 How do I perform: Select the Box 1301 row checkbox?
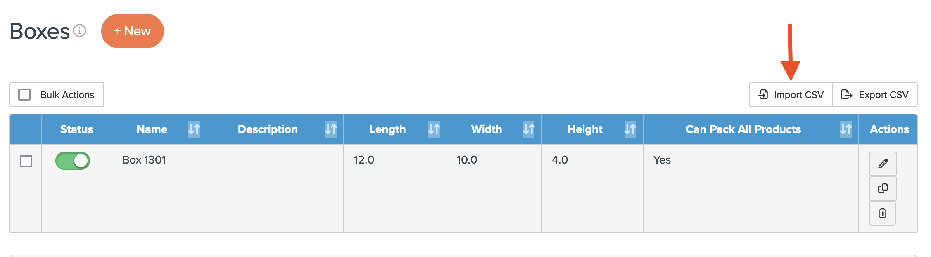pos(26,161)
